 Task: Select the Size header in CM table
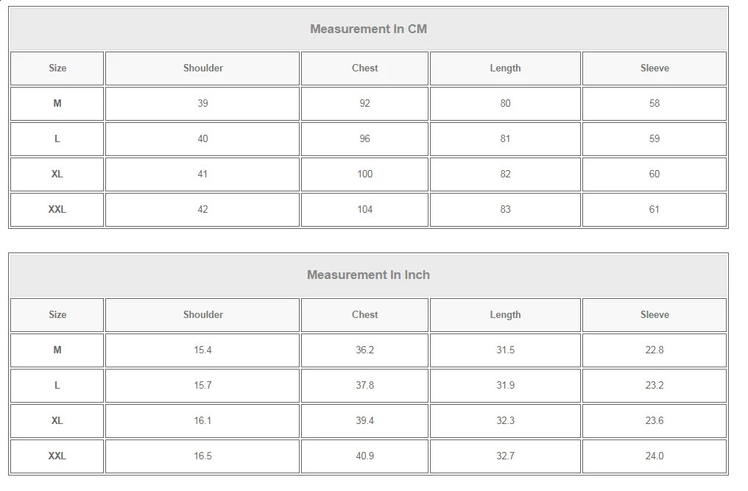pos(57,68)
